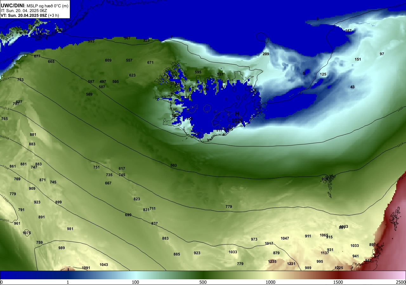Click the map value 1235

[272, 262]
